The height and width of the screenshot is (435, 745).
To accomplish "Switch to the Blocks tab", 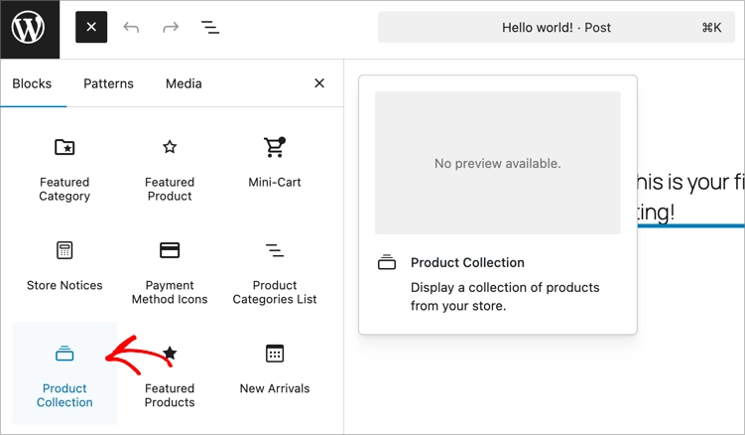I will point(32,83).
